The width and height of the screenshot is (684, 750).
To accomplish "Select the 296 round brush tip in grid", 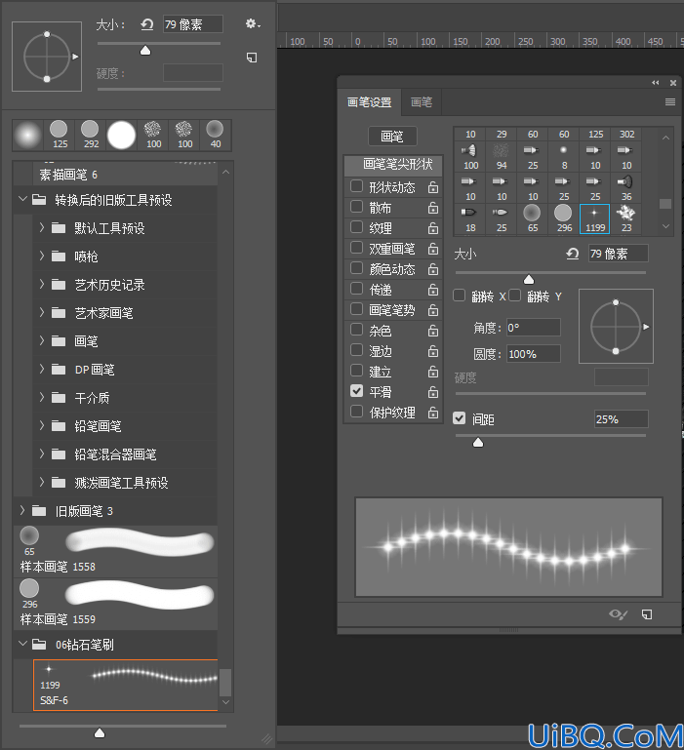I will (563, 218).
